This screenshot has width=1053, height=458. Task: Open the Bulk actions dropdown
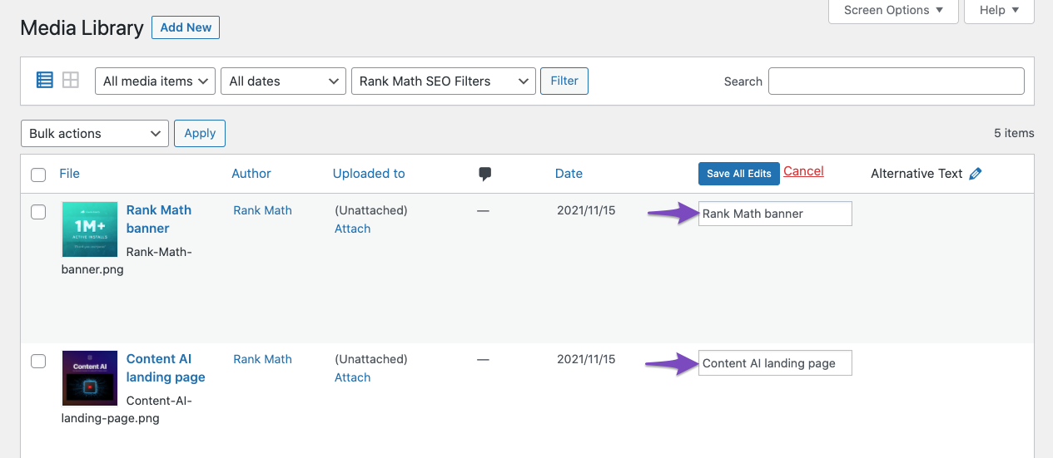[x=94, y=133]
